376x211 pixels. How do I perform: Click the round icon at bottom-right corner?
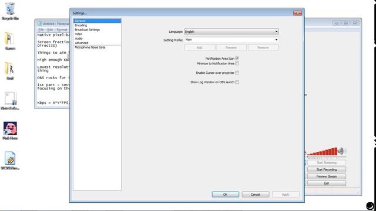[370, 206]
